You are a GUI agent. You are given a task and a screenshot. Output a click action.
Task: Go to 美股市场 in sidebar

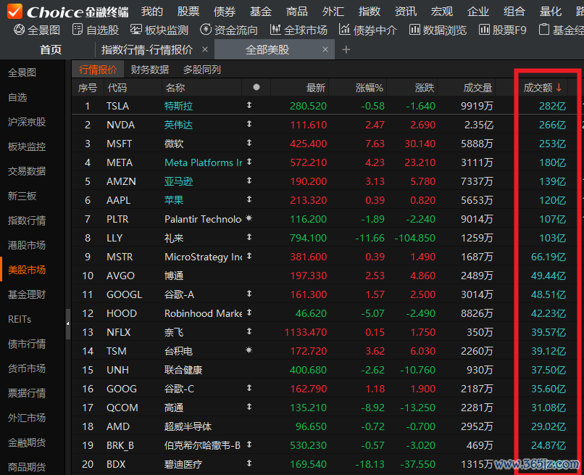tap(27, 270)
